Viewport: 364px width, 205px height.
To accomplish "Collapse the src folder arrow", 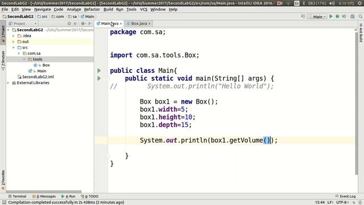I will point(14,47).
